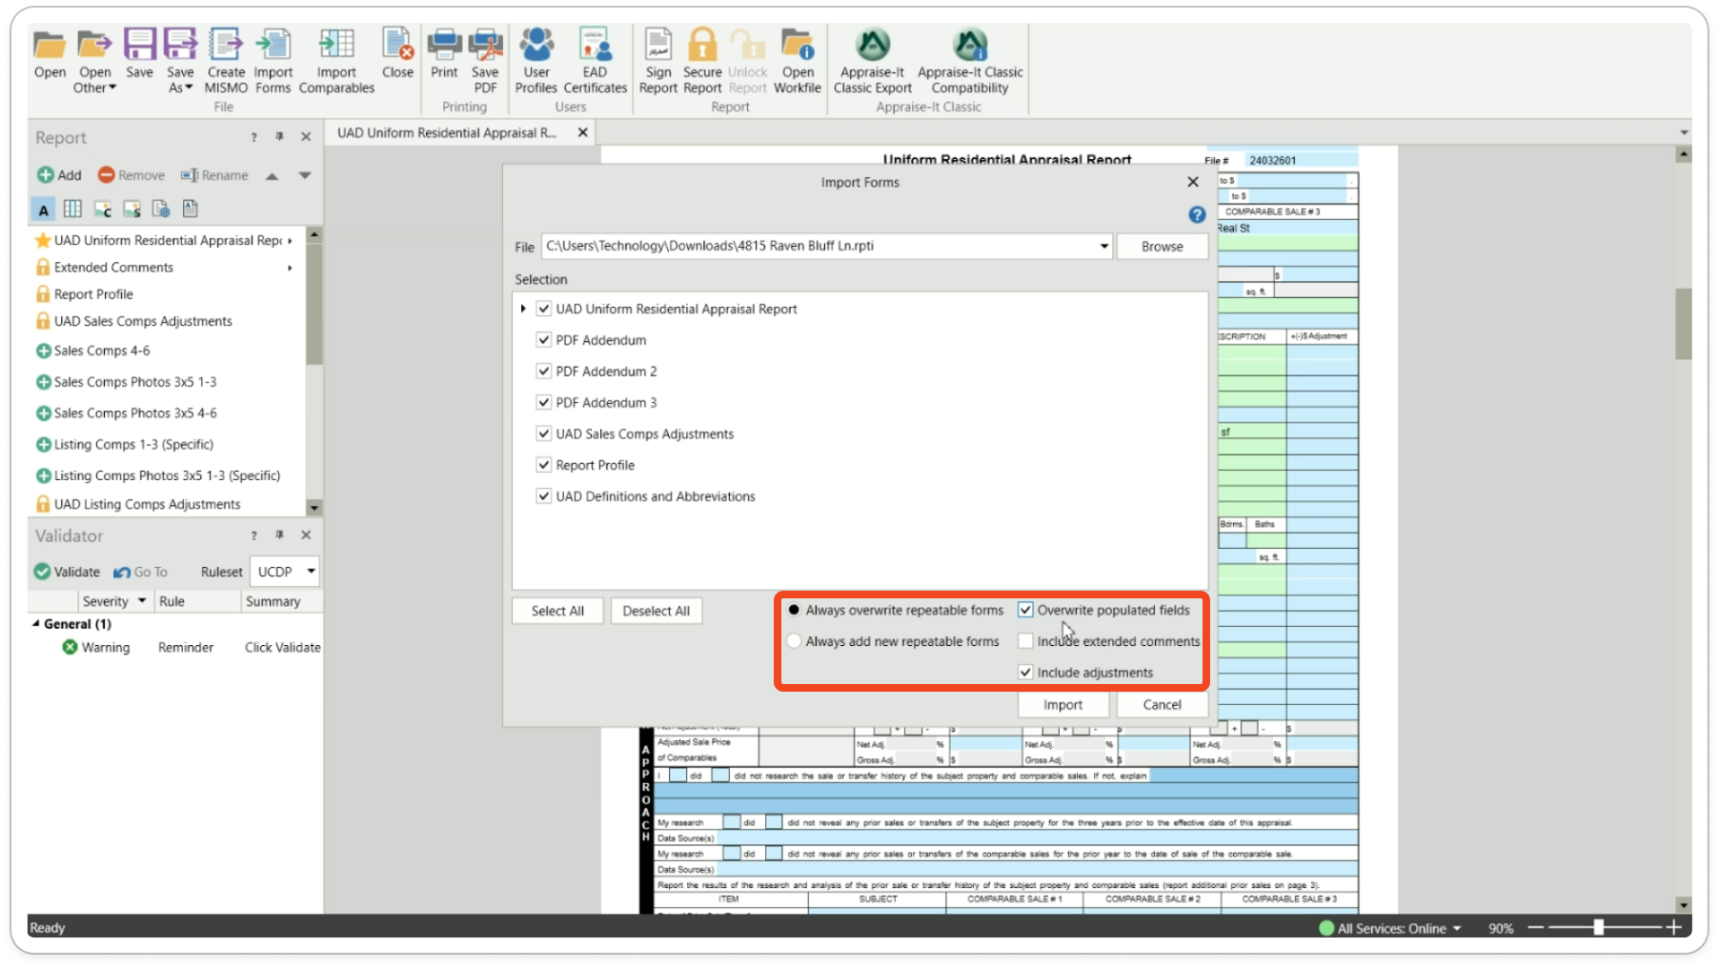Move form up in Report panel
Viewport: 1719px width, 968px height.
(272, 175)
